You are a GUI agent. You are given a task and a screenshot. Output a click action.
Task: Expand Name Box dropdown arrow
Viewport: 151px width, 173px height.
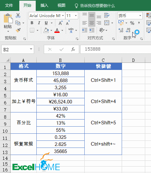pos(31,49)
